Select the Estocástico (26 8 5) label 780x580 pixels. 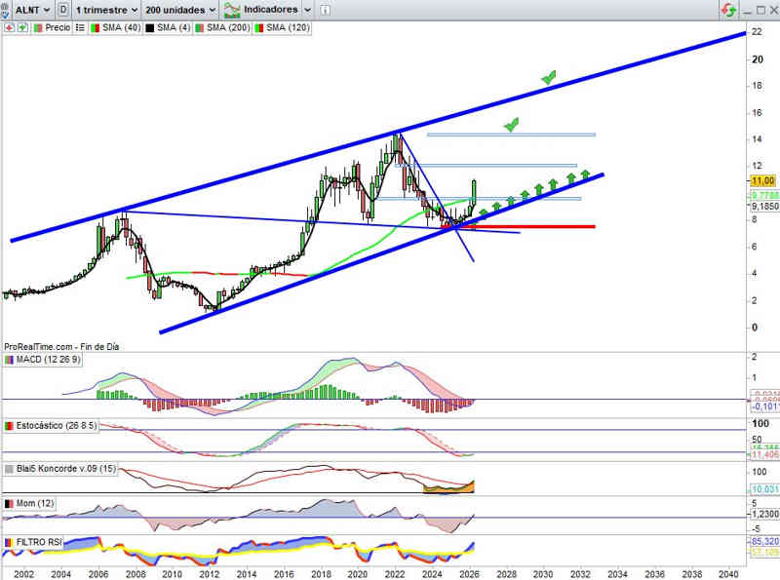click(57, 427)
